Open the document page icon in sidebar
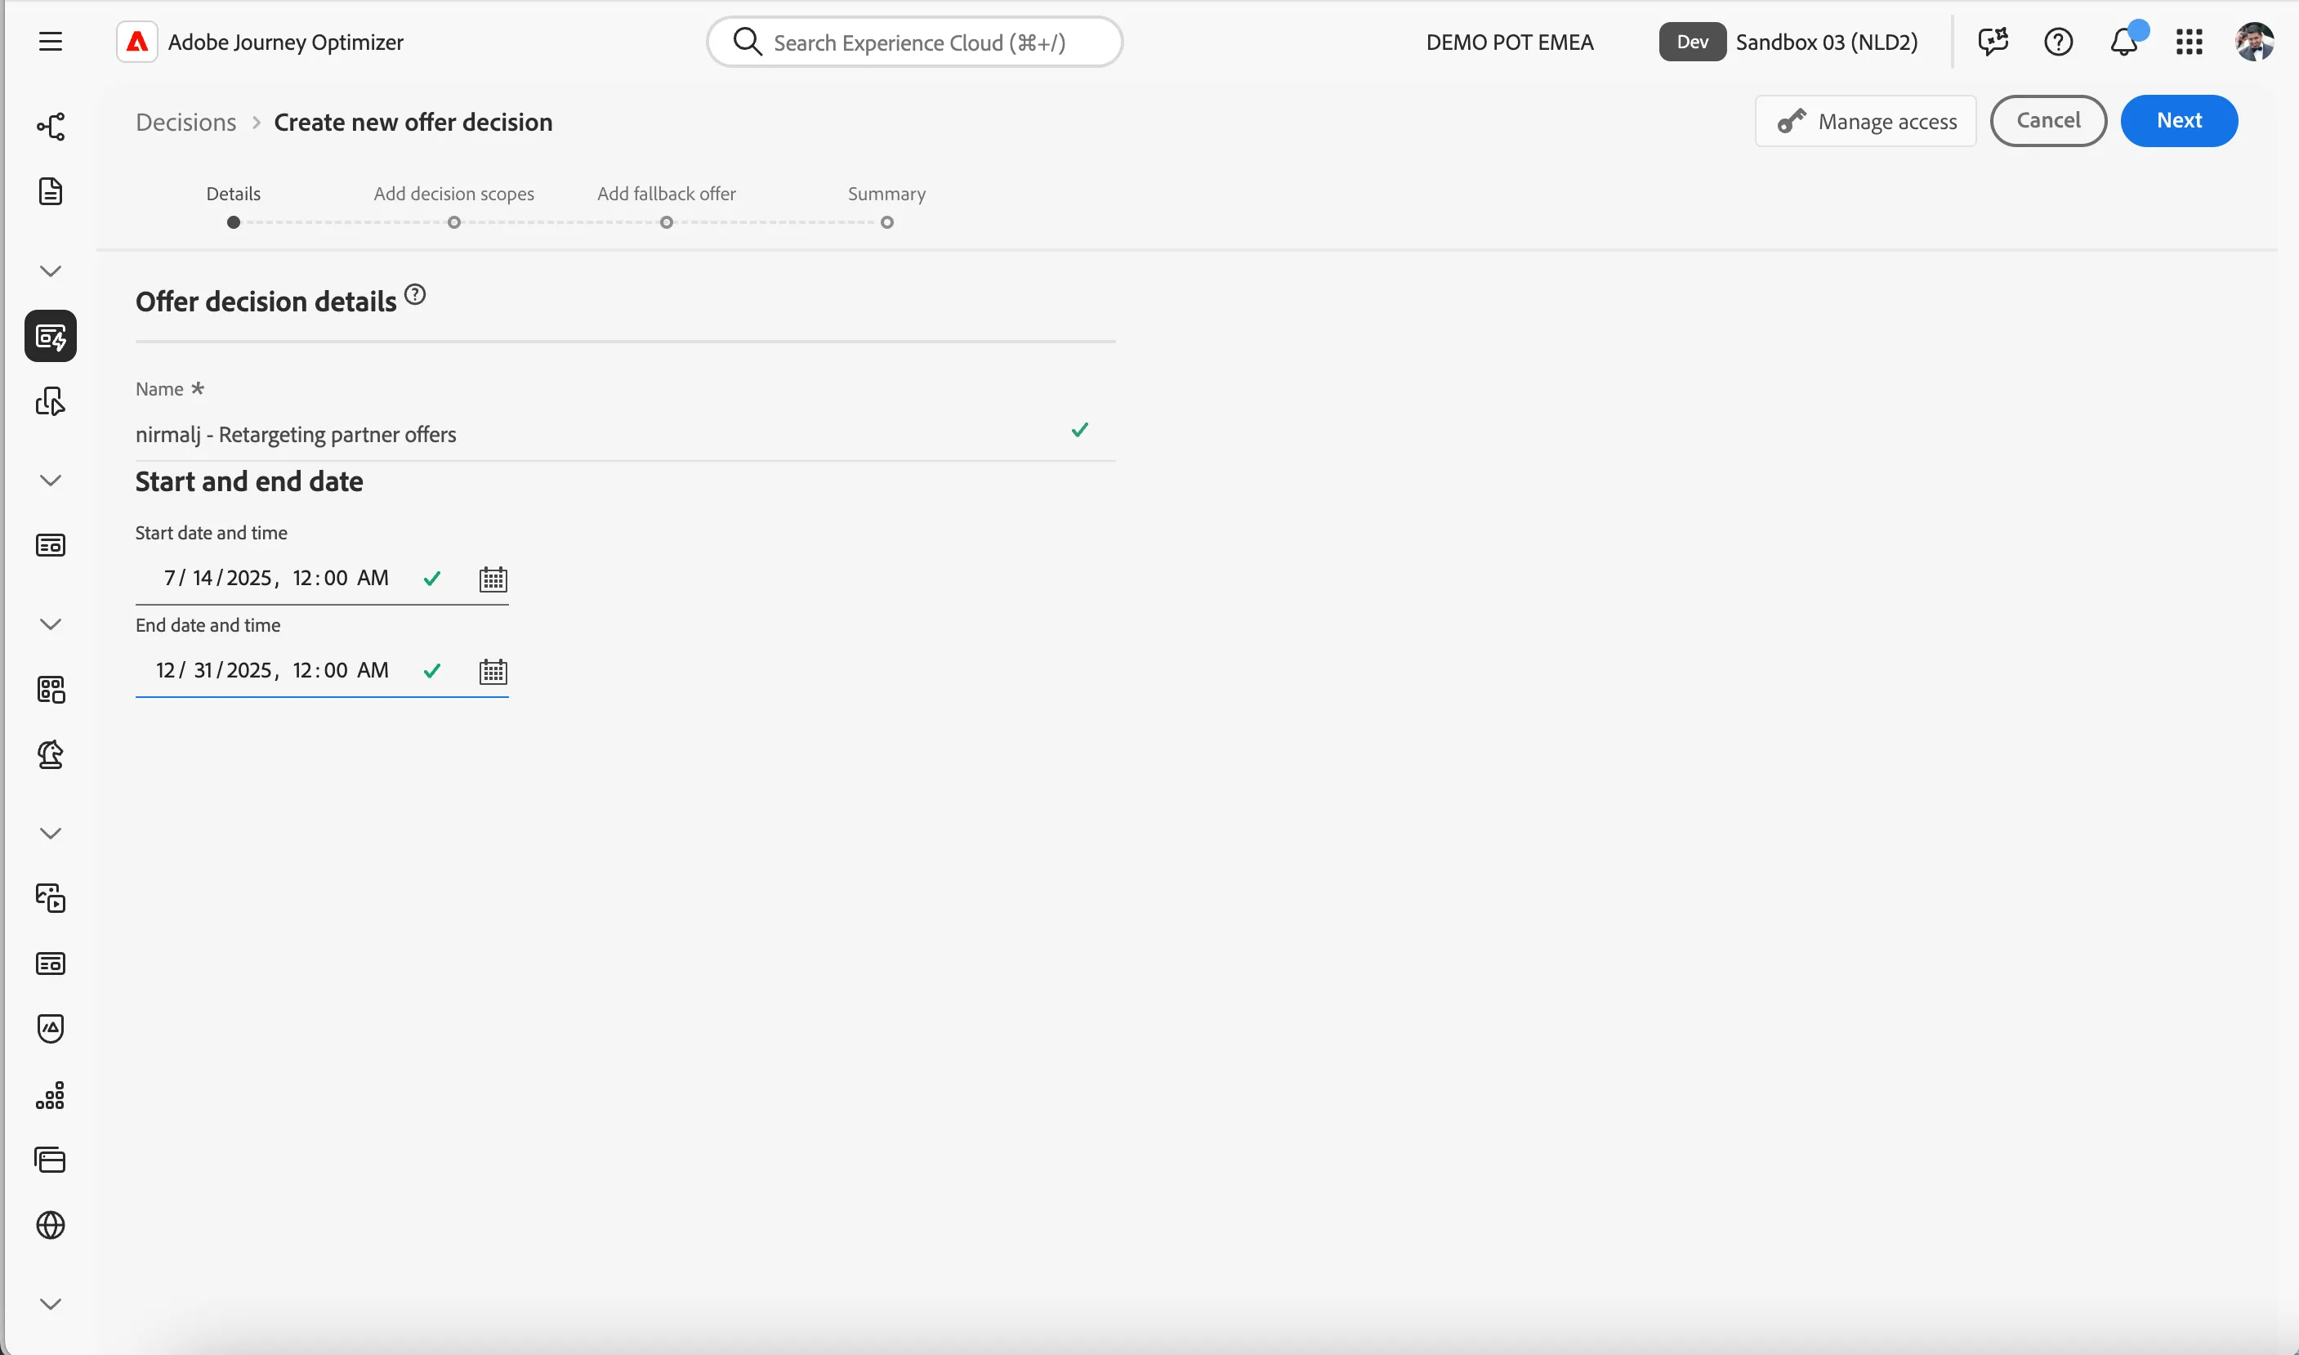 pyautogui.click(x=50, y=192)
